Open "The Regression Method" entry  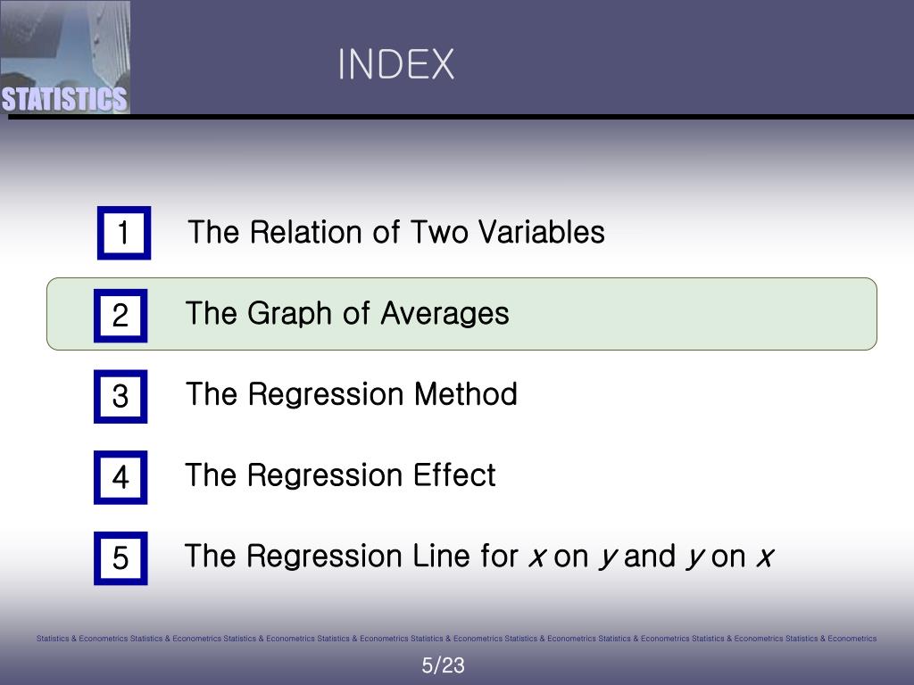coord(351,394)
